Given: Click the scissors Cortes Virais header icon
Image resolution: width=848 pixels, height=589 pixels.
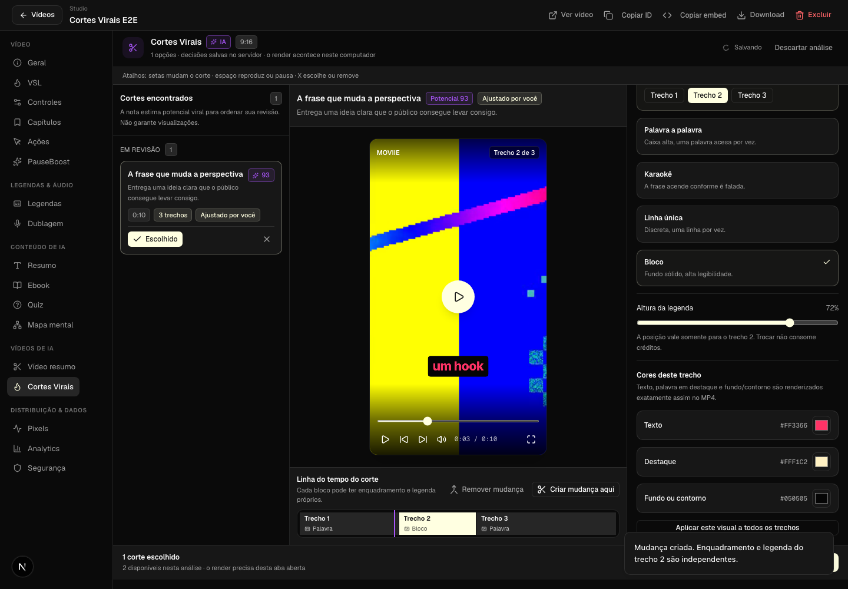Looking at the screenshot, I should [x=133, y=48].
